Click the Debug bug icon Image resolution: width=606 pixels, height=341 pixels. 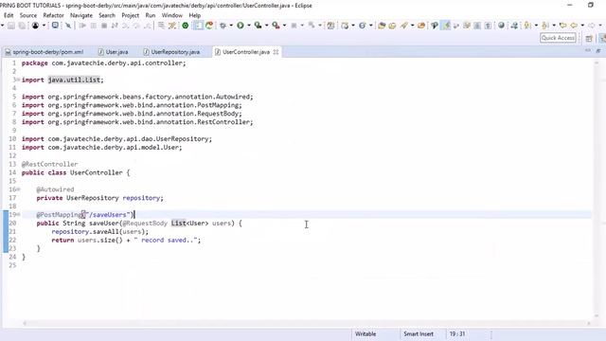click(x=223, y=26)
